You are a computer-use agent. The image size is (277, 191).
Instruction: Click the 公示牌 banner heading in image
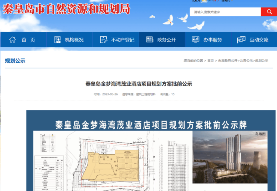click(x=151, y=125)
